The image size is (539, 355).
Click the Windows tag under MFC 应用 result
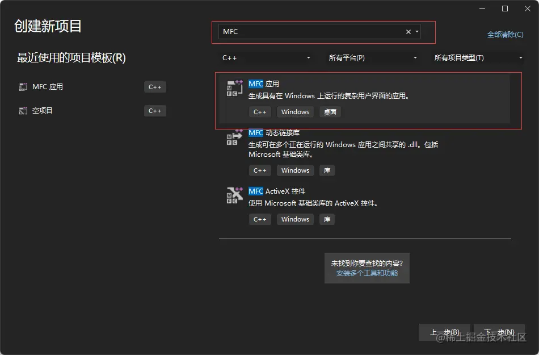click(295, 112)
